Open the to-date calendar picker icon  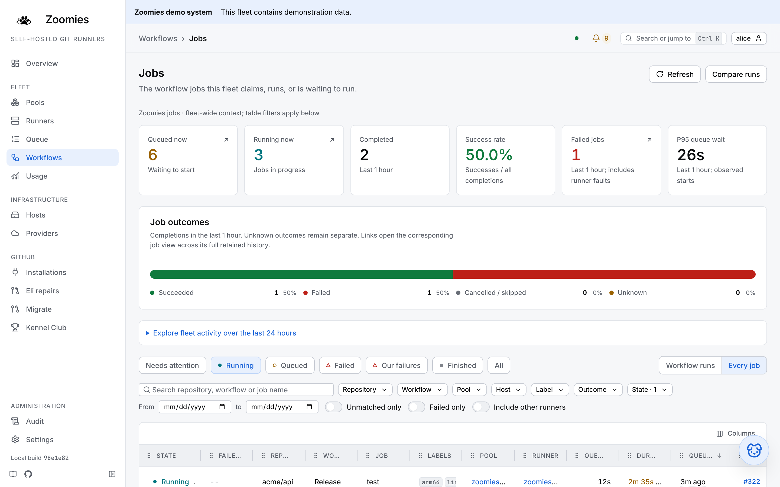(309, 407)
